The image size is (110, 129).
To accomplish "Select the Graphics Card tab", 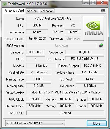I will point(15,10).
